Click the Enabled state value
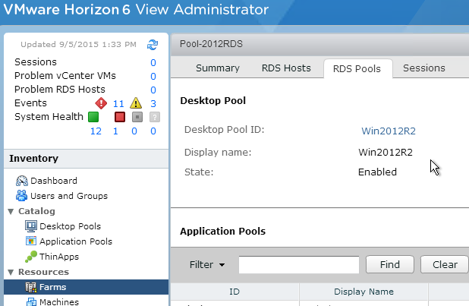 (377, 172)
